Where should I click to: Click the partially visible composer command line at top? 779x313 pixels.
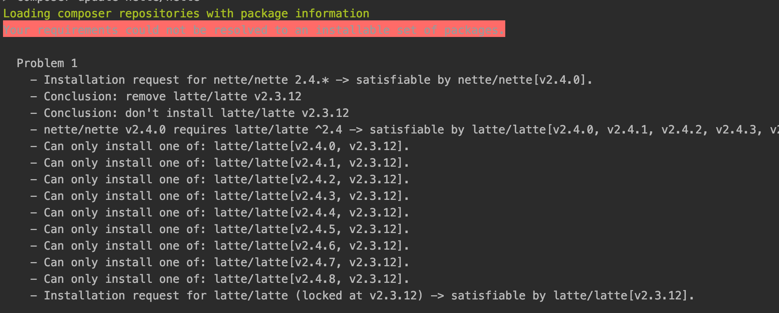click(102, 1)
